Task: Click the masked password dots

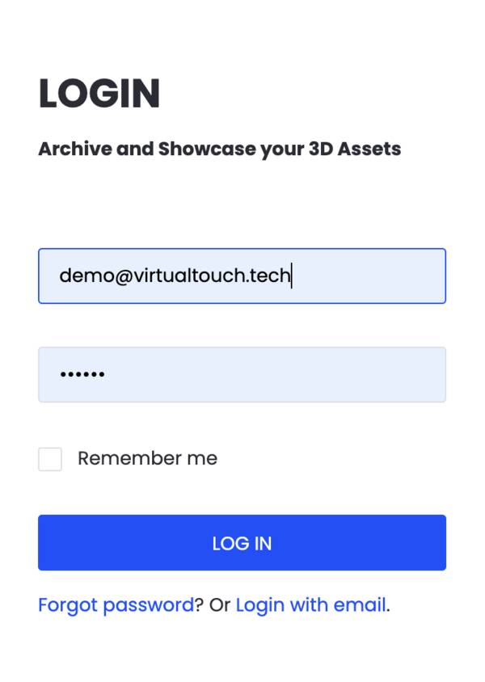Action: point(82,374)
